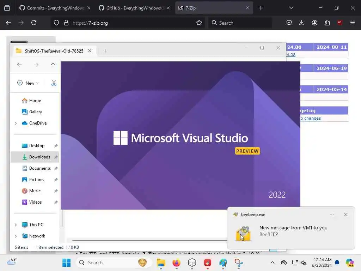Expand OneDrive in navigation pane
Viewport: 361px width, 271px height.
coord(16,123)
